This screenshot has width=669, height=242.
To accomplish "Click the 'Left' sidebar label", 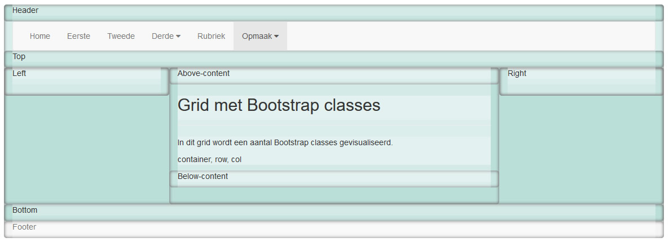I will (19, 73).
